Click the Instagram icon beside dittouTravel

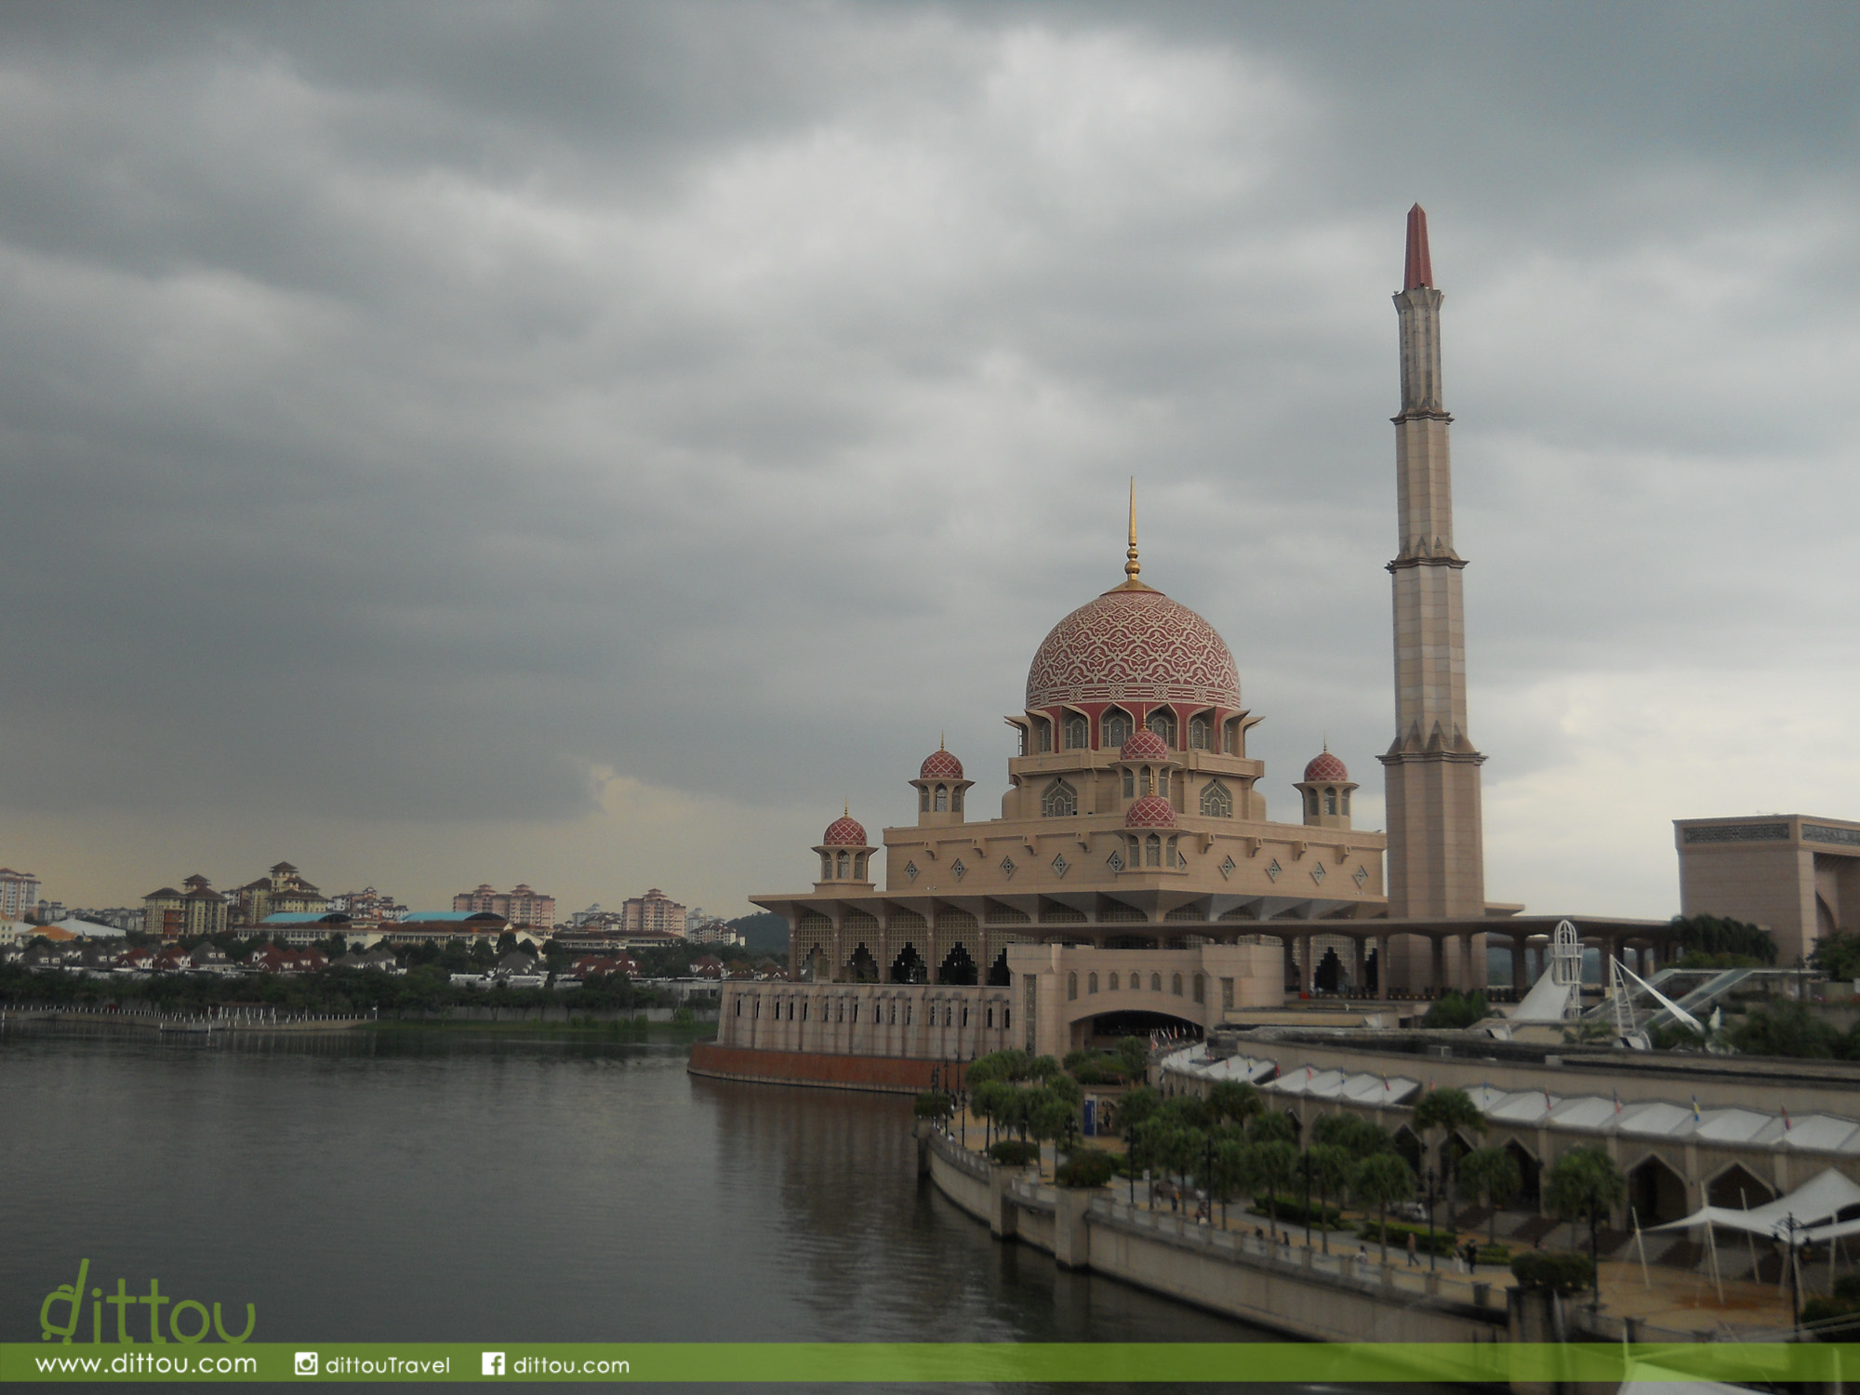tap(306, 1363)
